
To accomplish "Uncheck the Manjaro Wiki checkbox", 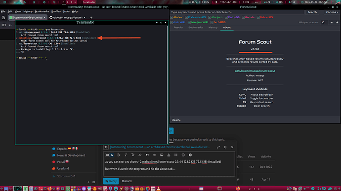I will coord(189,22).
